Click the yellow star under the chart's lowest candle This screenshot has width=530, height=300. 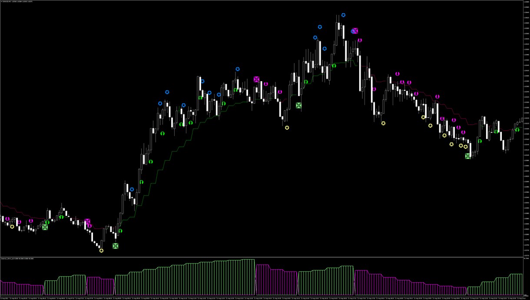(101, 251)
